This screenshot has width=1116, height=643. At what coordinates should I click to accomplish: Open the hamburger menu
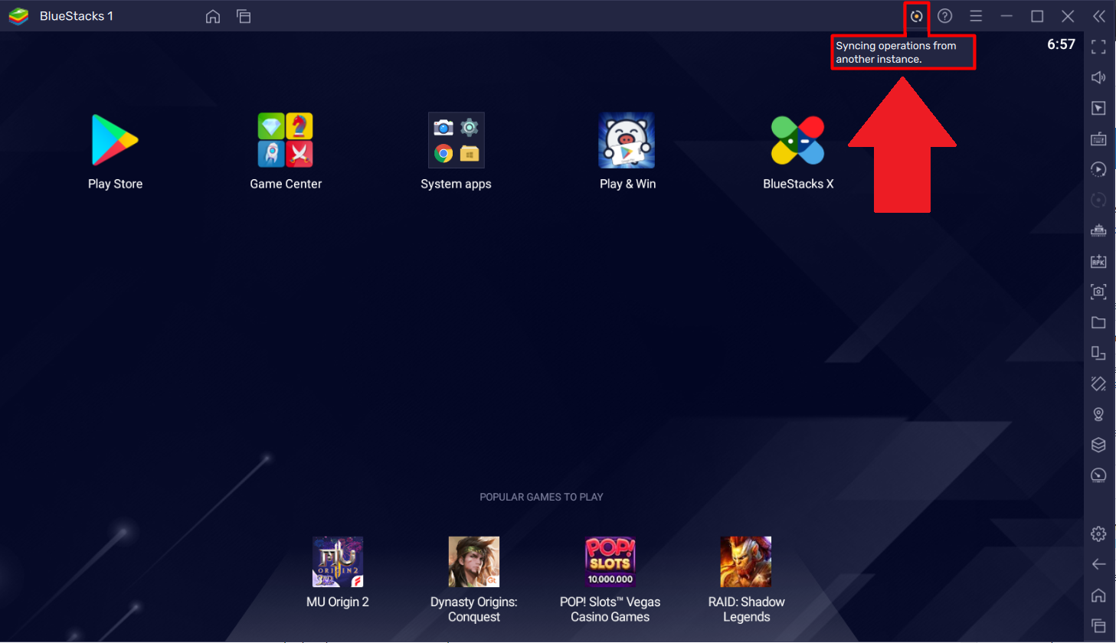(976, 16)
